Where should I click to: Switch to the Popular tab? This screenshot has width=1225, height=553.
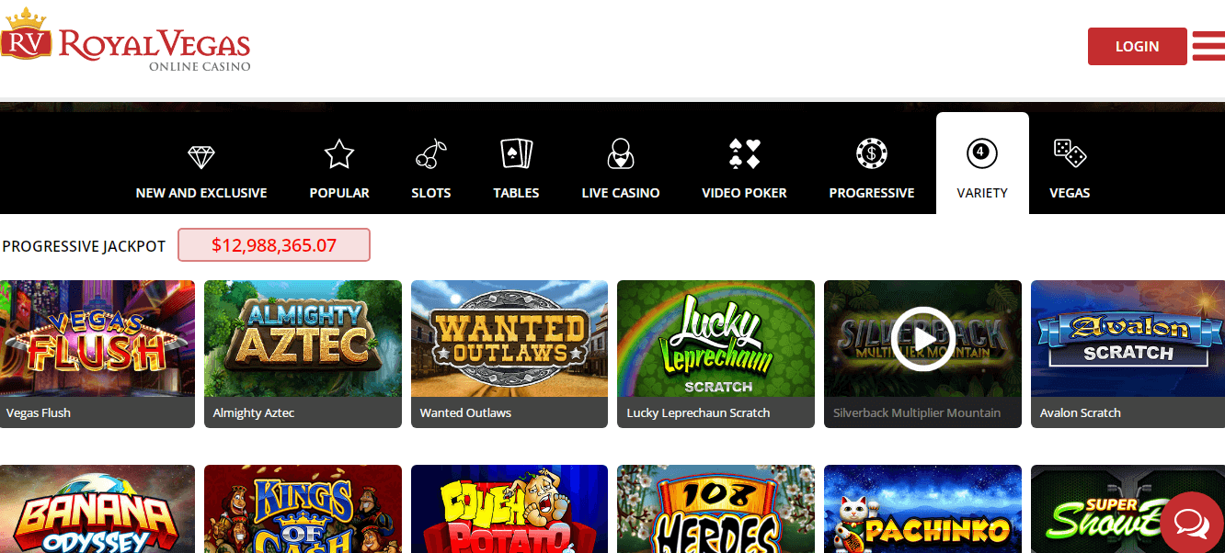(339, 193)
